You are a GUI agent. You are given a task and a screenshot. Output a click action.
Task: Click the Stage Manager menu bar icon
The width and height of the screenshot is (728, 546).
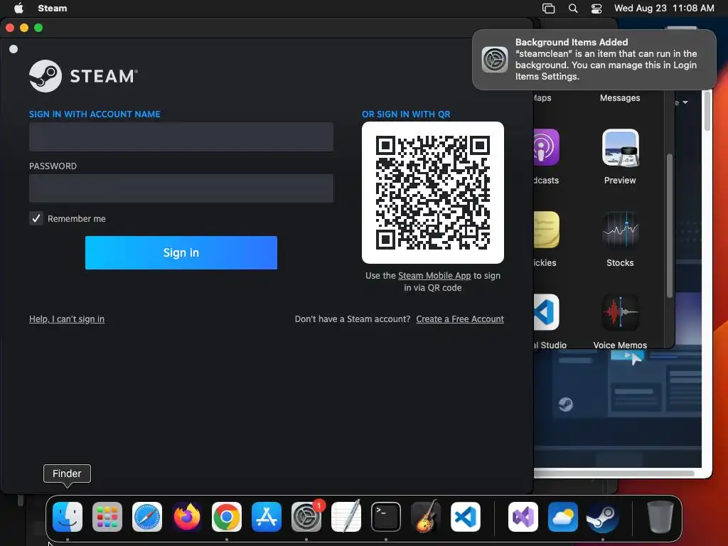coord(548,9)
